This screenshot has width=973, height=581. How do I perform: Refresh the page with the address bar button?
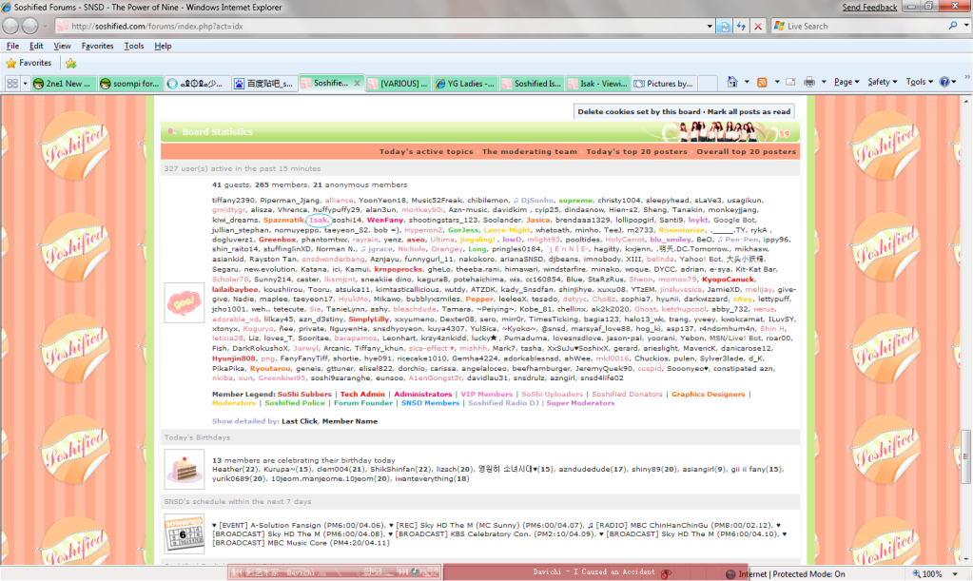(741, 26)
